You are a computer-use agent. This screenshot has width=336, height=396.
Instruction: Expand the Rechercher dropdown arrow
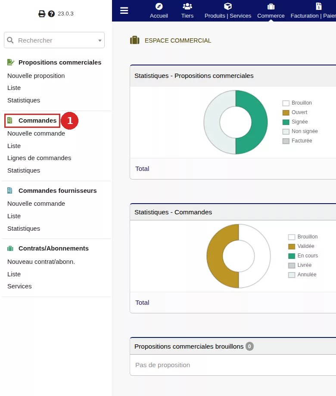[x=100, y=40]
